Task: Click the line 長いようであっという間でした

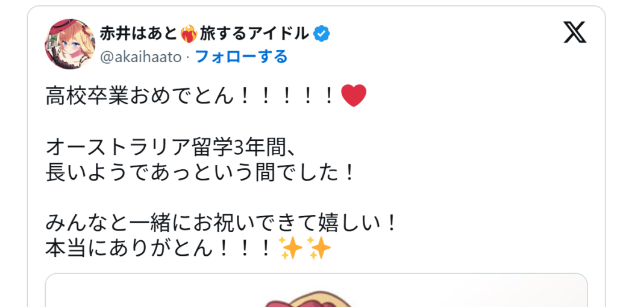Action: click(x=201, y=173)
